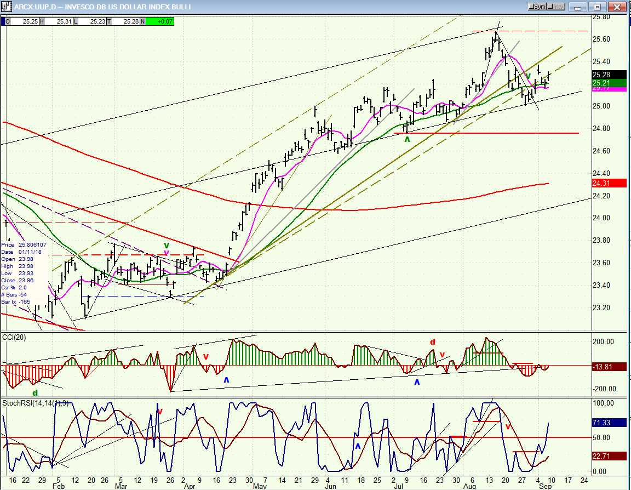Click the green 'd' marker in the CCI pane
631x490 pixels.
[35, 393]
